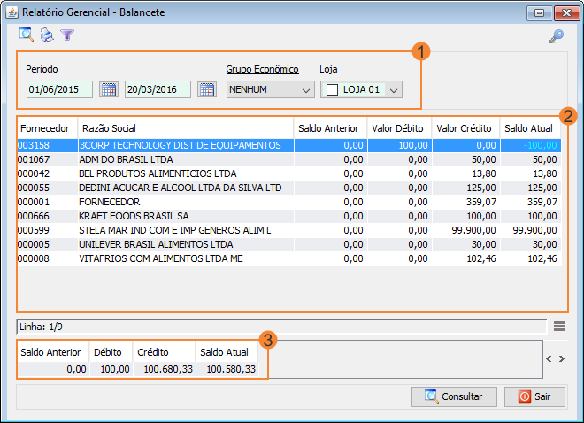Click supplier code 000666
Screen dimensions: 584x423
pyautogui.click(x=34, y=216)
